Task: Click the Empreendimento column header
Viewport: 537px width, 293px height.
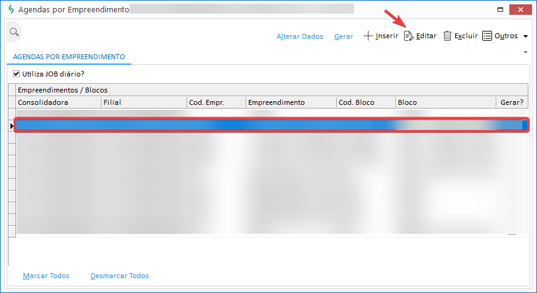Action: (x=291, y=102)
